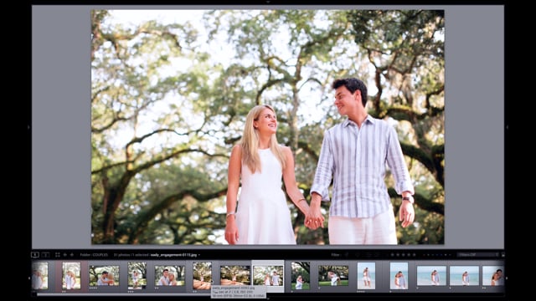Click the filmstrip horizontal scrollbar
Image resolution: width=536 pixels, height=301 pixels.
click(123, 294)
